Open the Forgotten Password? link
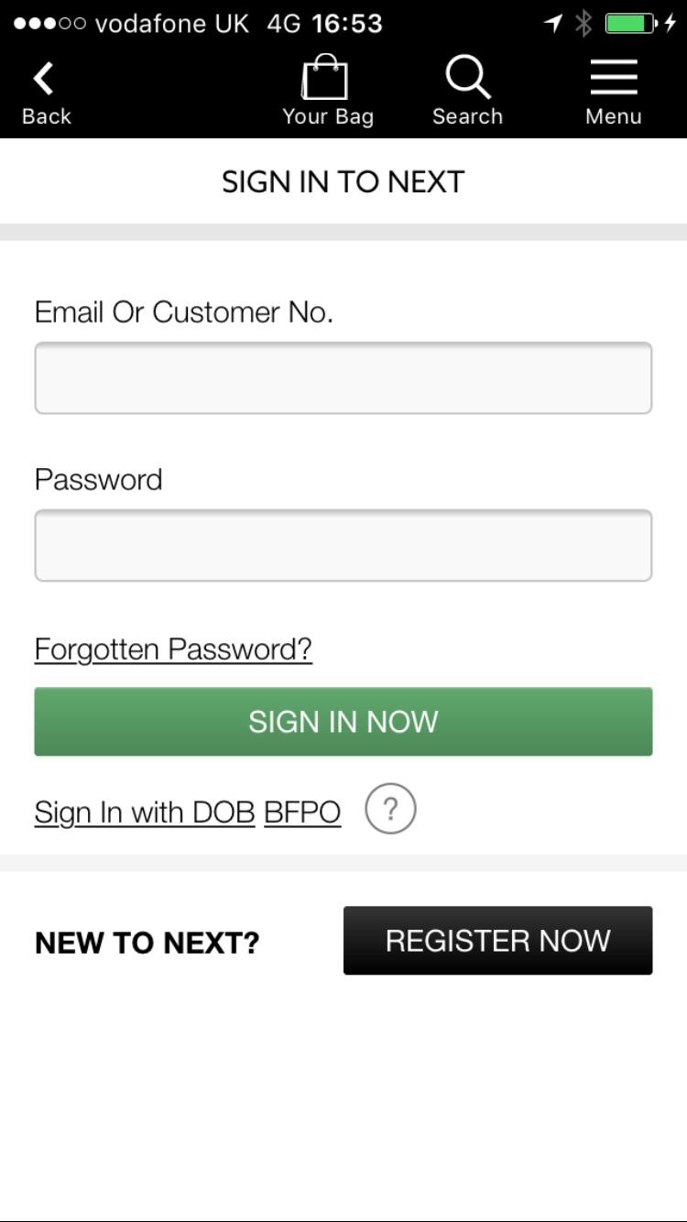Screen dimensions: 687x1222 pos(173,649)
